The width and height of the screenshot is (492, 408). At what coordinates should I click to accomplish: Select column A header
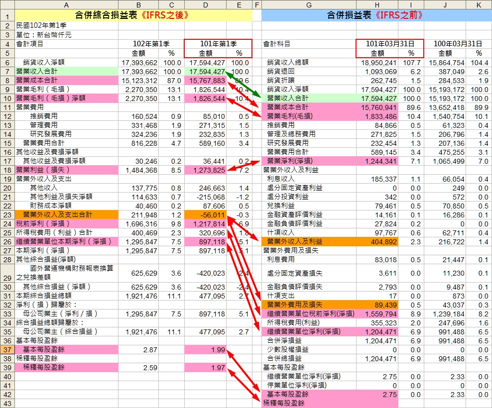point(67,5)
